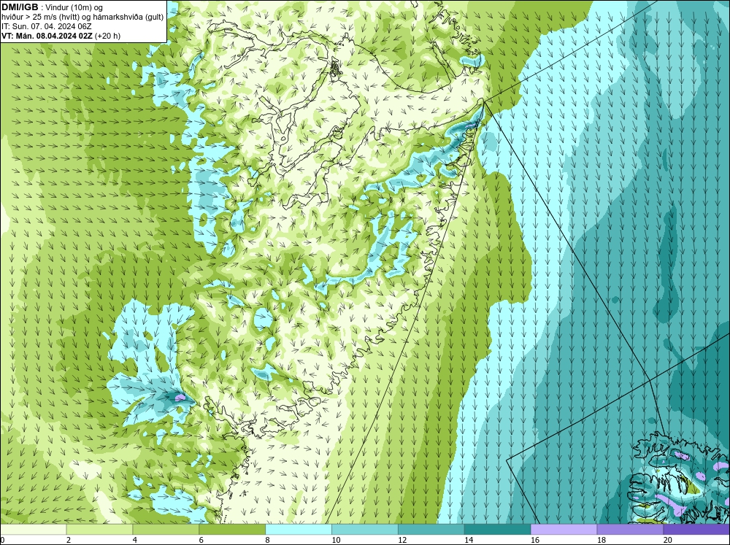Click the DMI/IGB title text
The width and height of the screenshot is (730, 545).
20,7
